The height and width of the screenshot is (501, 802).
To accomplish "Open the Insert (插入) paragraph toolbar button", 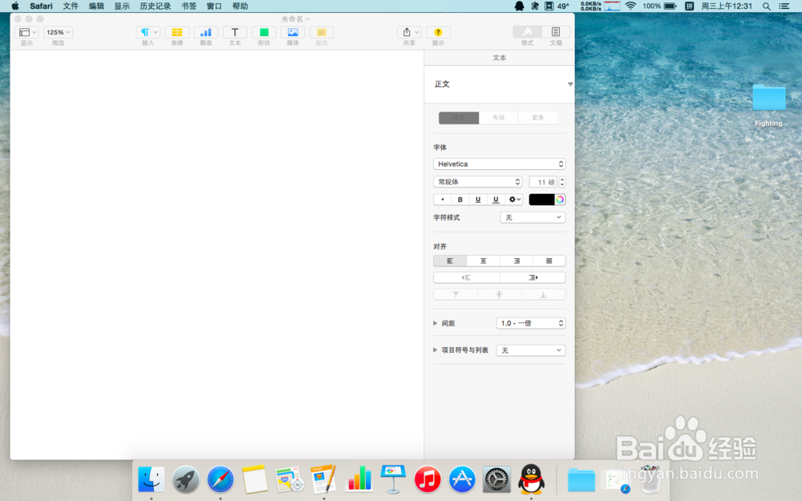I will [x=148, y=32].
